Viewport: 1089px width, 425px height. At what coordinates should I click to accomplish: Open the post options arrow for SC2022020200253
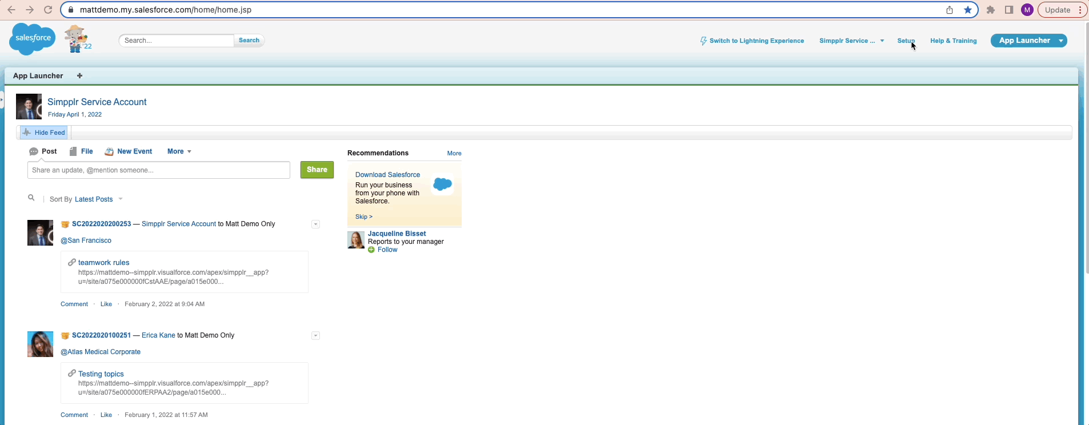pos(315,224)
